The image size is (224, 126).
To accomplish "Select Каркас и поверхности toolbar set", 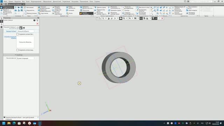I will [7, 10].
